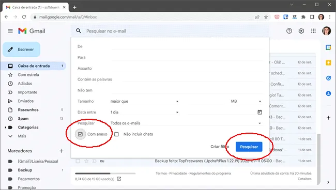
Task: Star the email from eu
Action: point(86,161)
